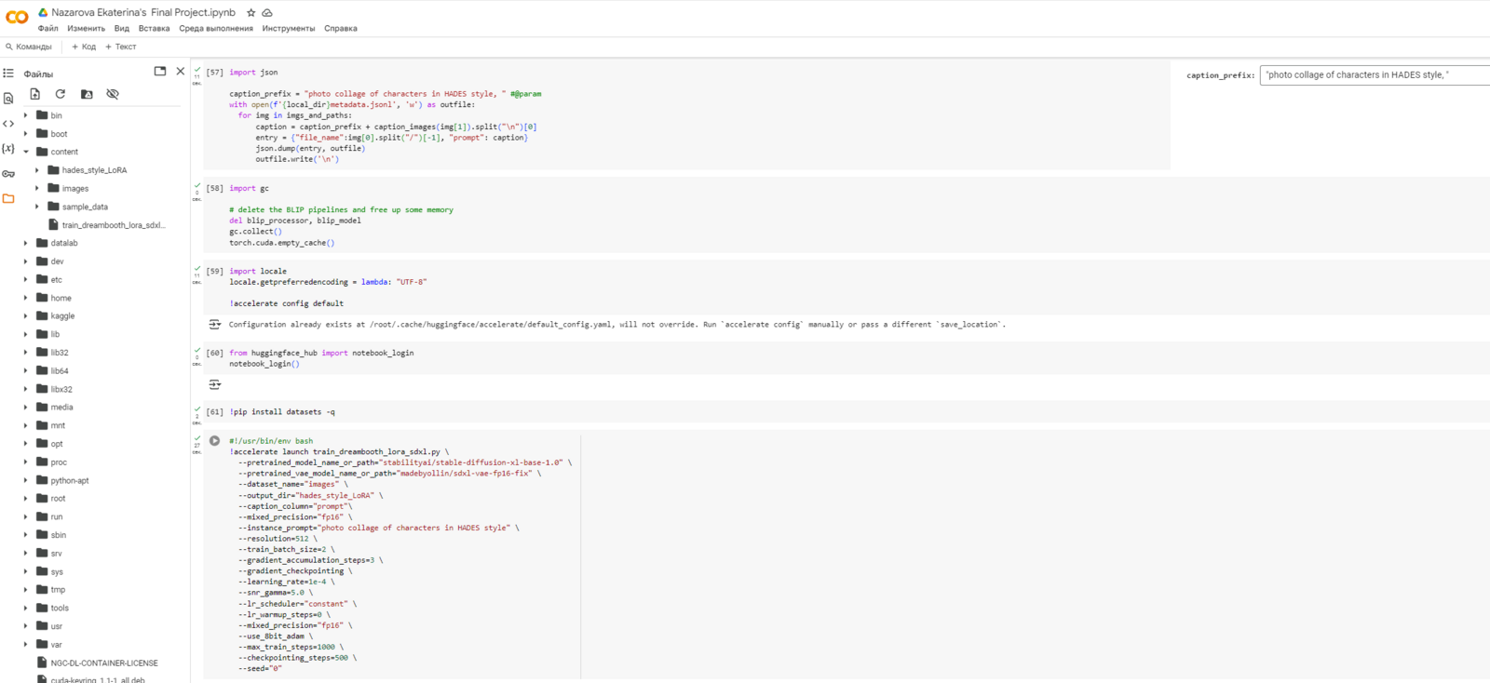The height and width of the screenshot is (683, 1490).
Task: Expand the hades_style_LoRA folder
Action: [x=37, y=170]
